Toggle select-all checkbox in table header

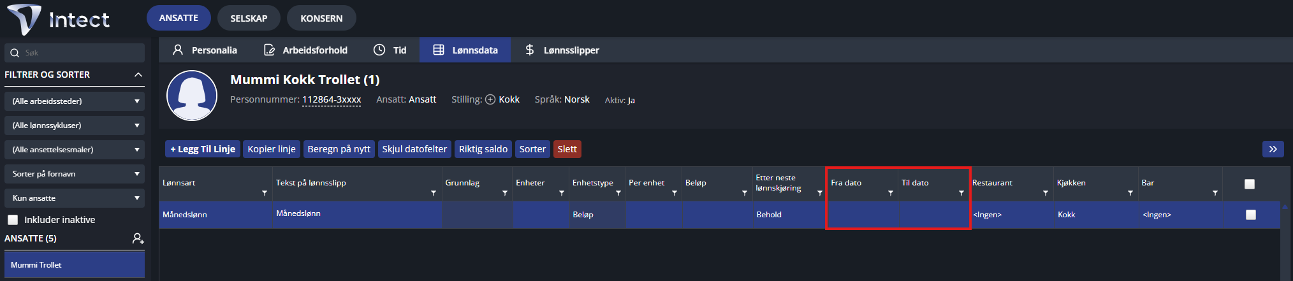(x=1250, y=184)
